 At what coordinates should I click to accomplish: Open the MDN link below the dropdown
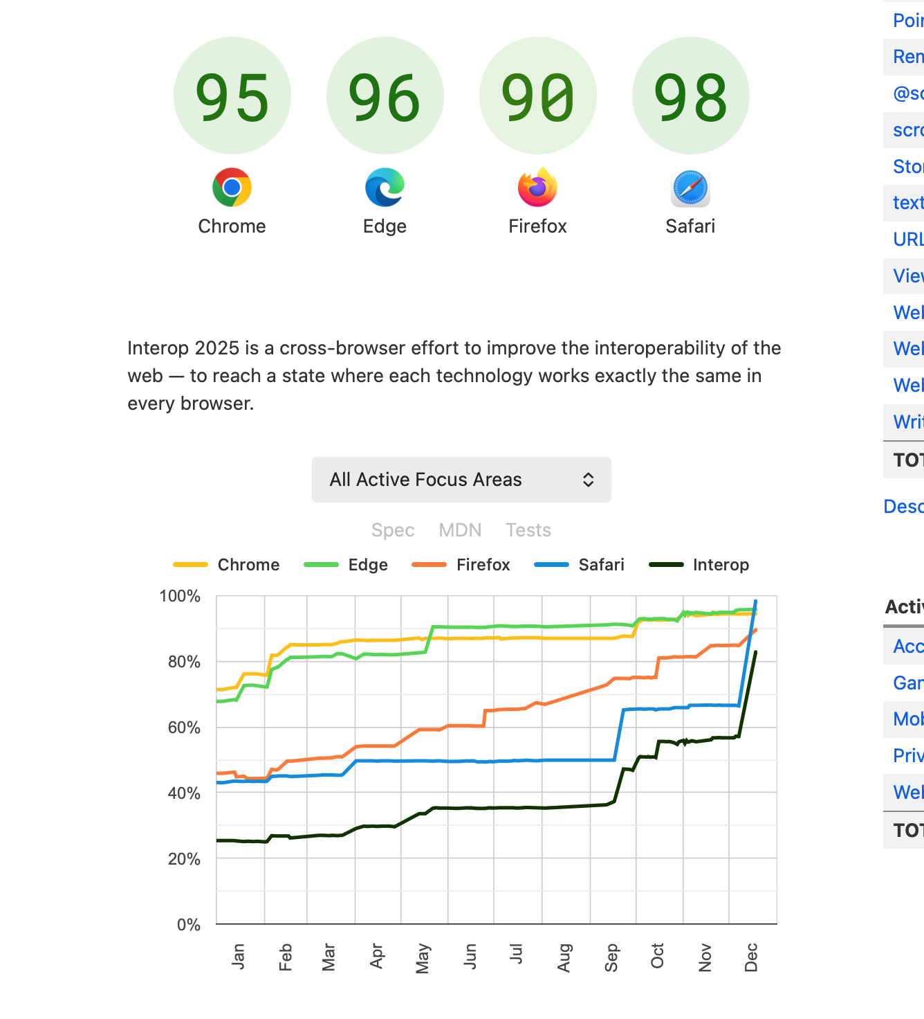coord(460,530)
